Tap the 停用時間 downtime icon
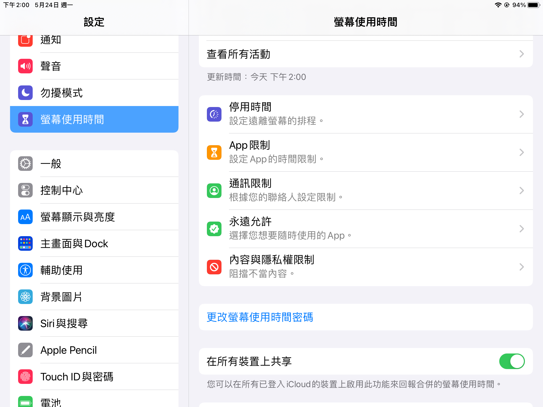Screen dimensions: 543x407 (214, 114)
